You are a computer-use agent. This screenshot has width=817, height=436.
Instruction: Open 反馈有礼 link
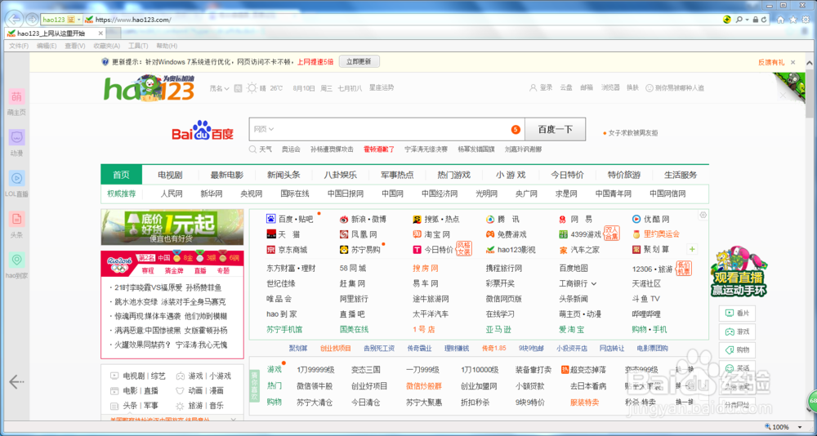click(x=771, y=62)
